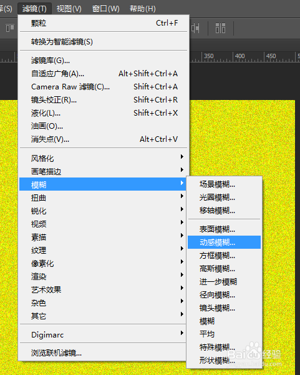Select 油画(O)... filter
Image resolution: width=300 pixels, height=375 pixels.
pos(103,126)
